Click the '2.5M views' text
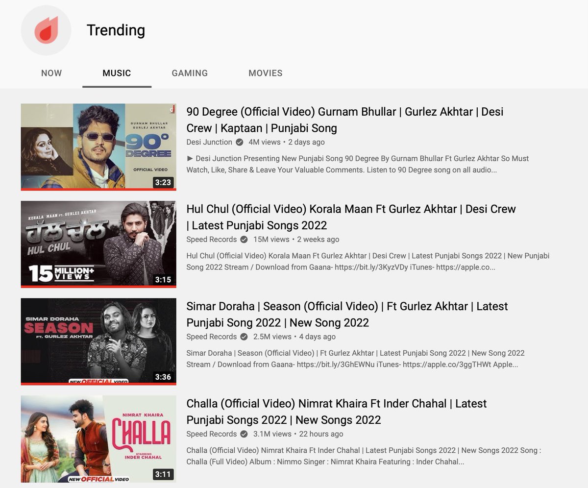The width and height of the screenshot is (588, 488). pyautogui.click(x=272, y=337)
